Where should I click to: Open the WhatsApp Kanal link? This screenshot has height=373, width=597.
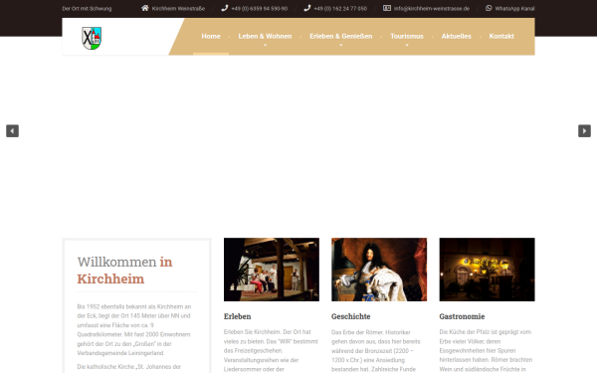[514, 8]
